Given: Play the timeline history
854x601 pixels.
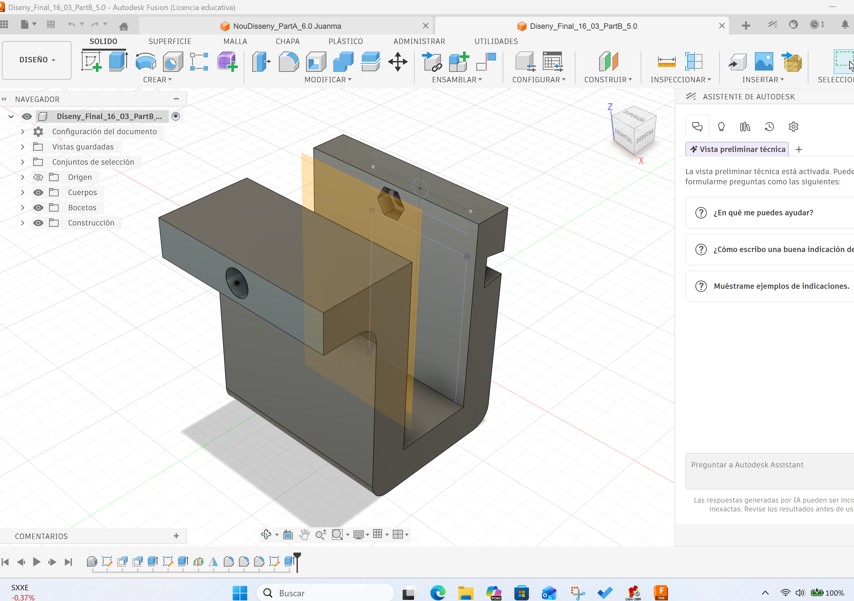Looking at the screenshot, I should click(36, 561).
